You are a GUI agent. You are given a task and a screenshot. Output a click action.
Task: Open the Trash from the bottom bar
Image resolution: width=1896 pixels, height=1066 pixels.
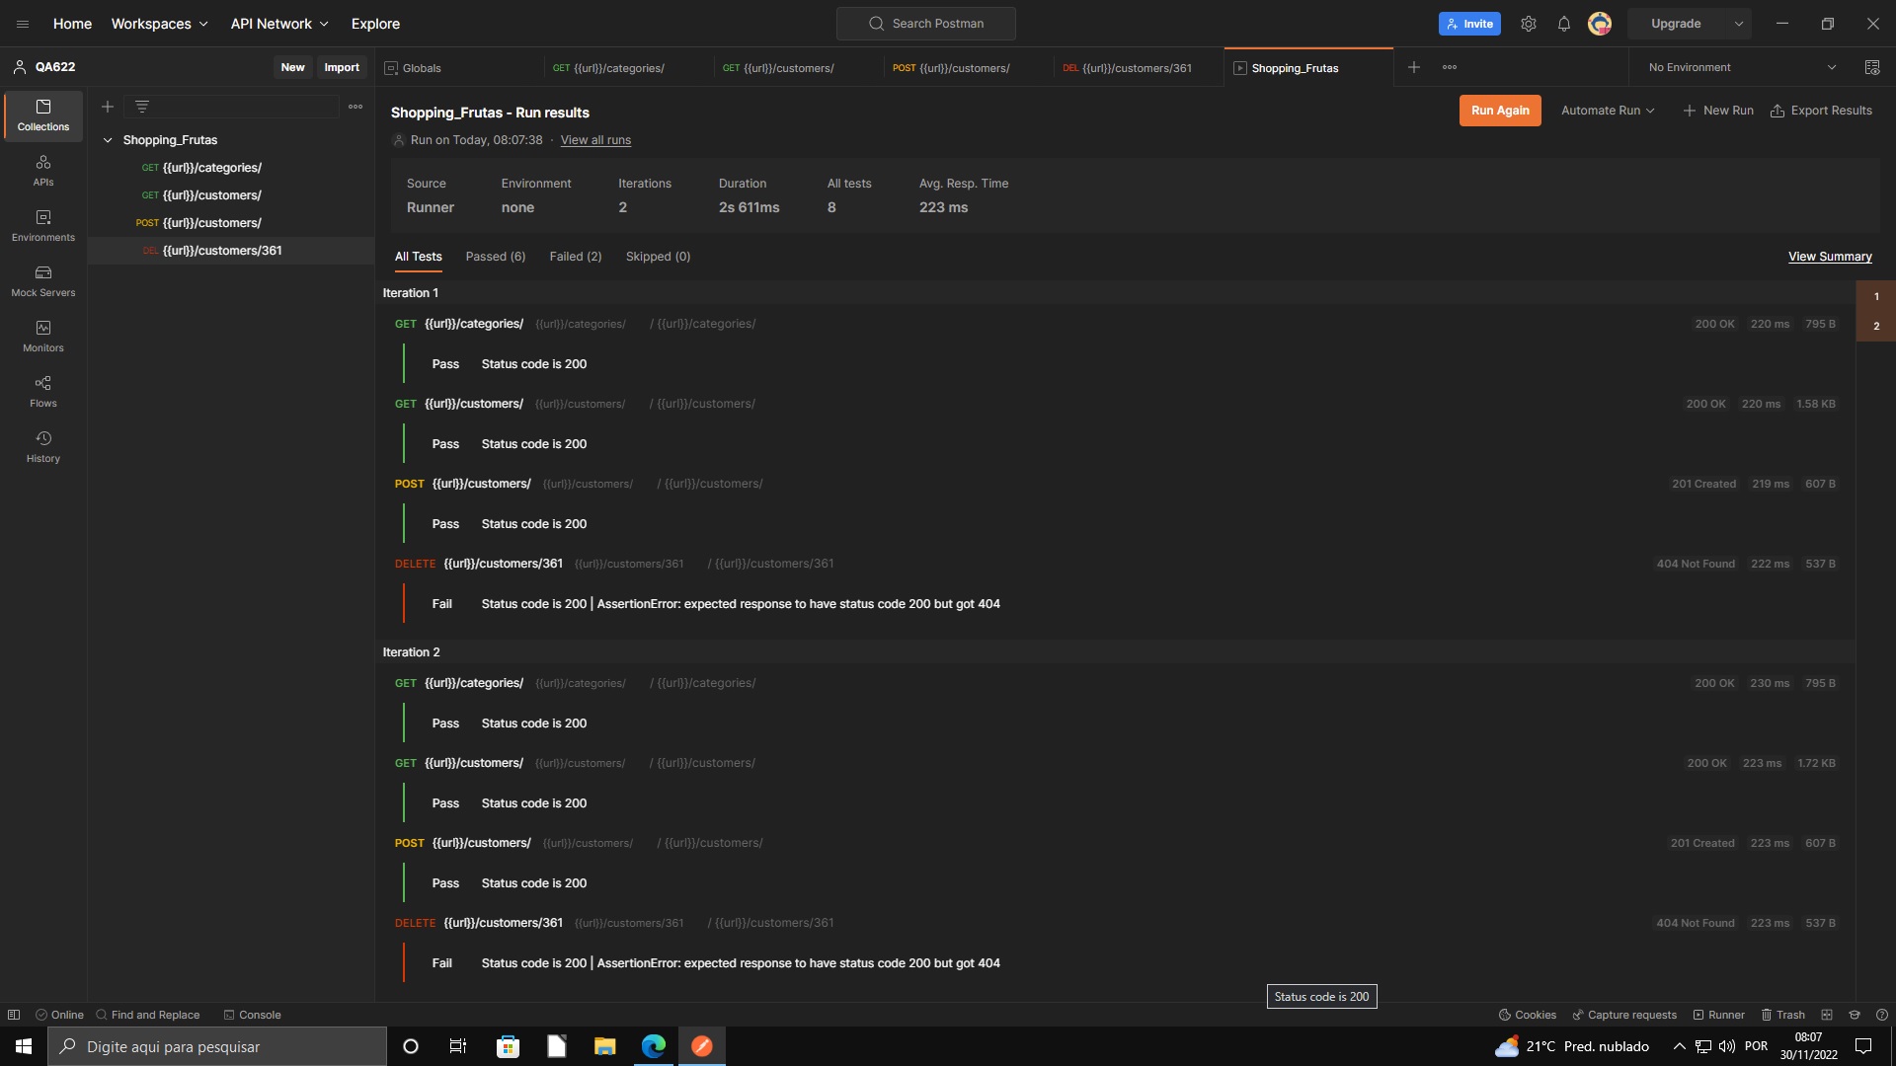(1783, 1015)
